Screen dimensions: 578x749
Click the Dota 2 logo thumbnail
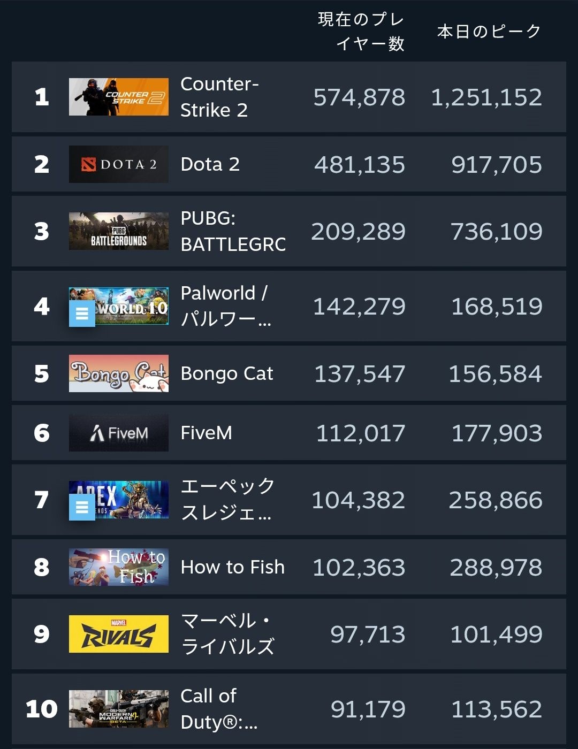[x=118, y=164]
